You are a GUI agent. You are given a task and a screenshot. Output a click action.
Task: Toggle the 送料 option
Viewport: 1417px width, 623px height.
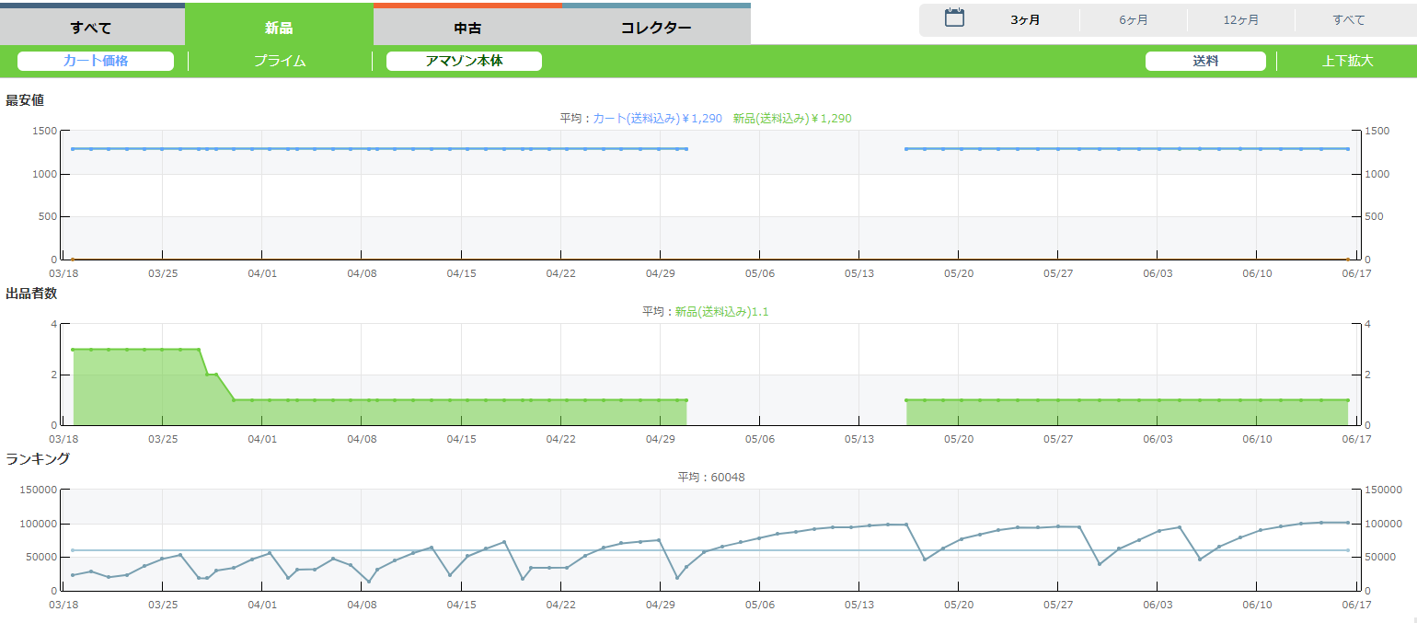(1205, 62)
